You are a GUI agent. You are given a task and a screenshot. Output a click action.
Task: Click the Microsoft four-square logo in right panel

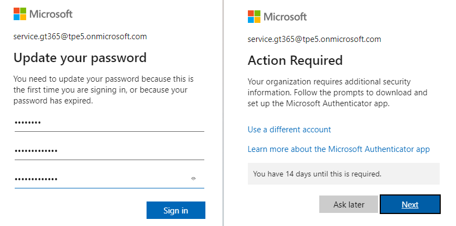(x=254, y=16)
